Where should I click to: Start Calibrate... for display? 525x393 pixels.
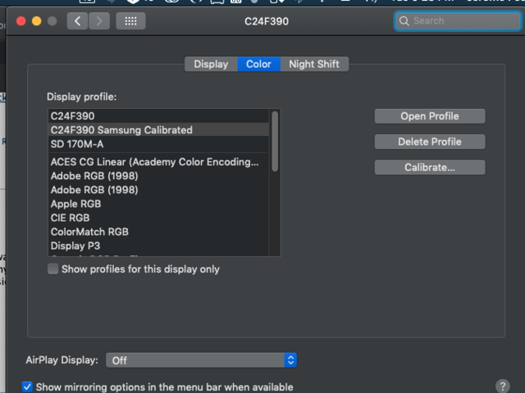pyautogui.click(x=430, y=167)
